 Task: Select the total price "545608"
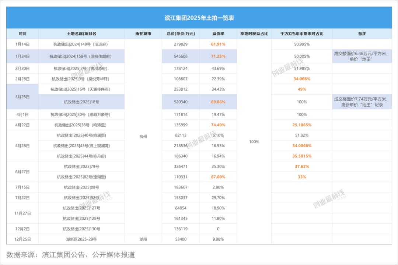click(181, 56)
